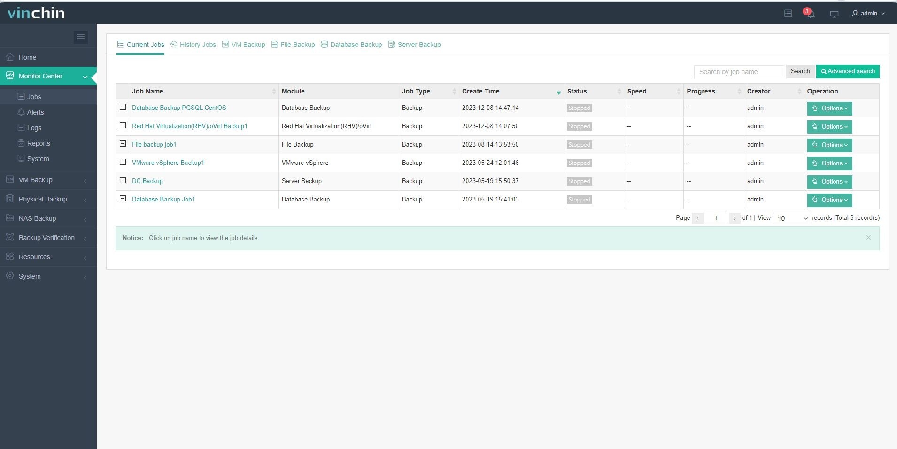This screenshot has height=449, width=897.
Task: Expand the Resources sidebar menu
Action: pos(48,257)
